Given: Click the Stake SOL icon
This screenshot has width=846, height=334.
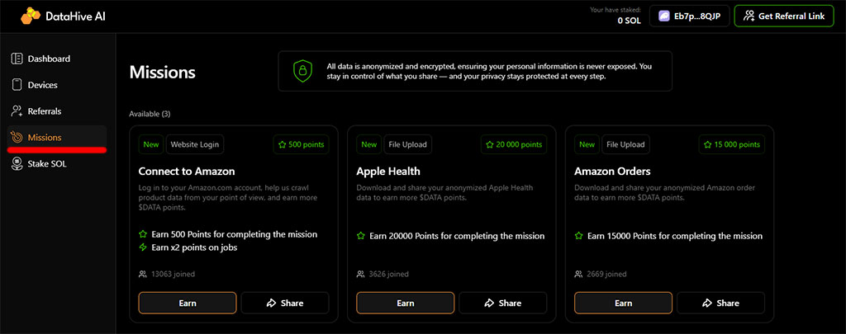Looking at the screenshot, I should [x=17, y=164].
